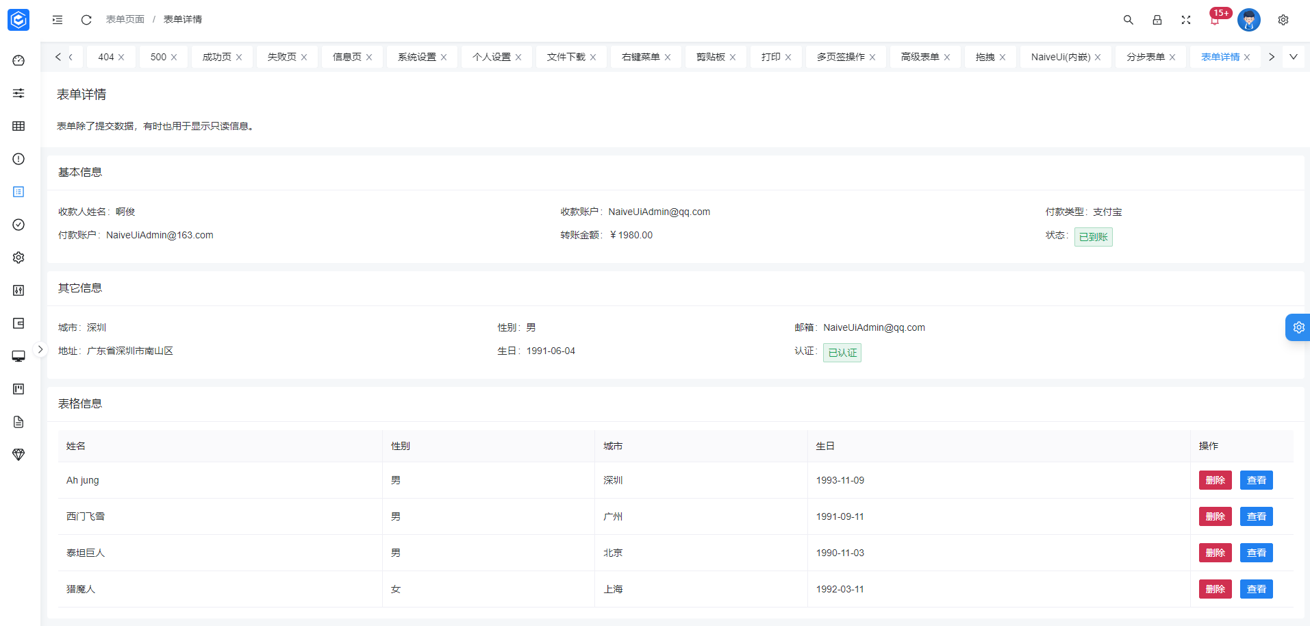Click the table grid icon in sidebar
Viewport: 1310px width, 626px height.
(x=18, y=126)
